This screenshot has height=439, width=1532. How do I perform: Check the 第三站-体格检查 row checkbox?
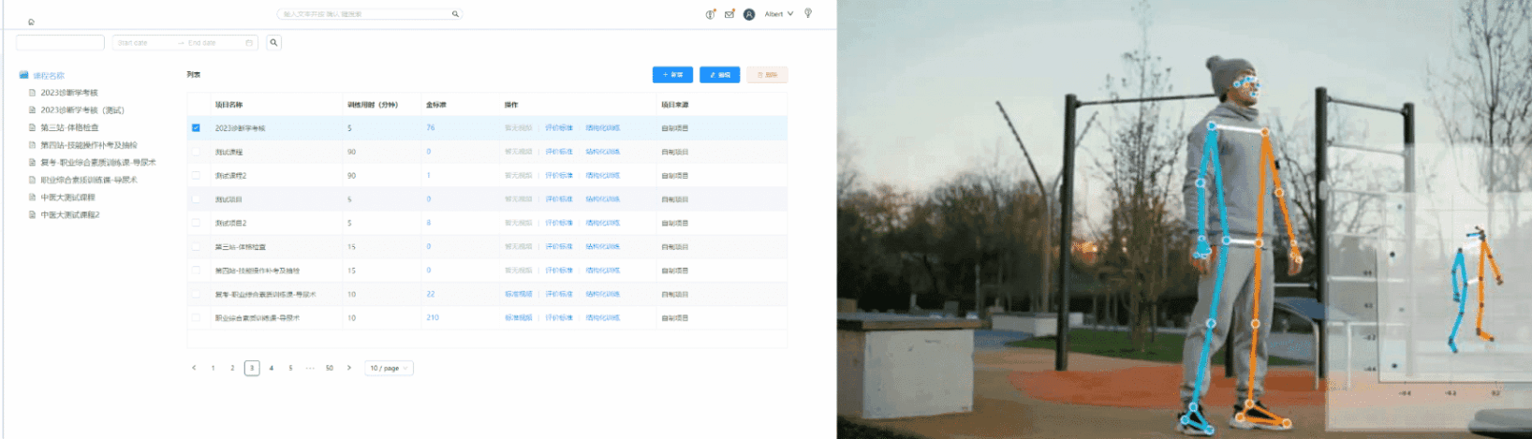pyautogui.click(x=196, y=246)
